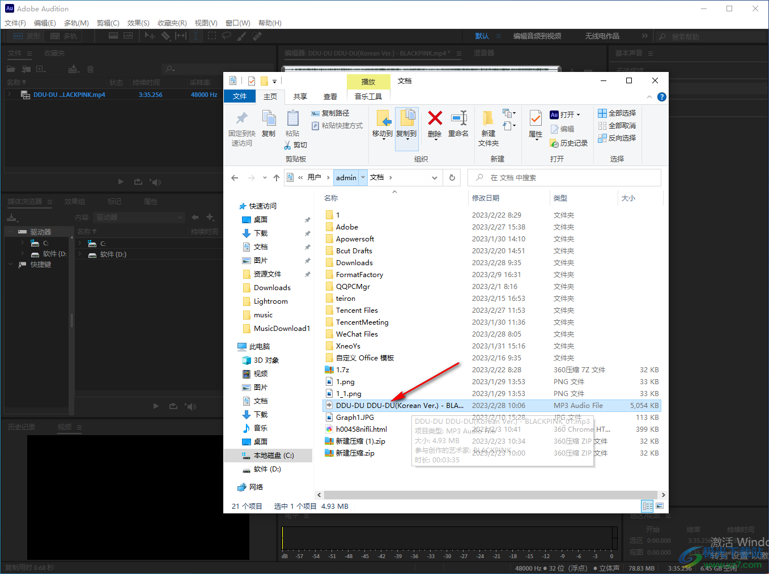Toggle loop playback in Files panel
The image size is (769, 574).
click(x=138, y=182)
